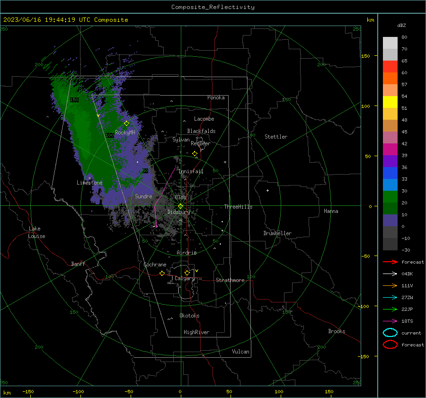Click the Olds city label

(180, 197)
